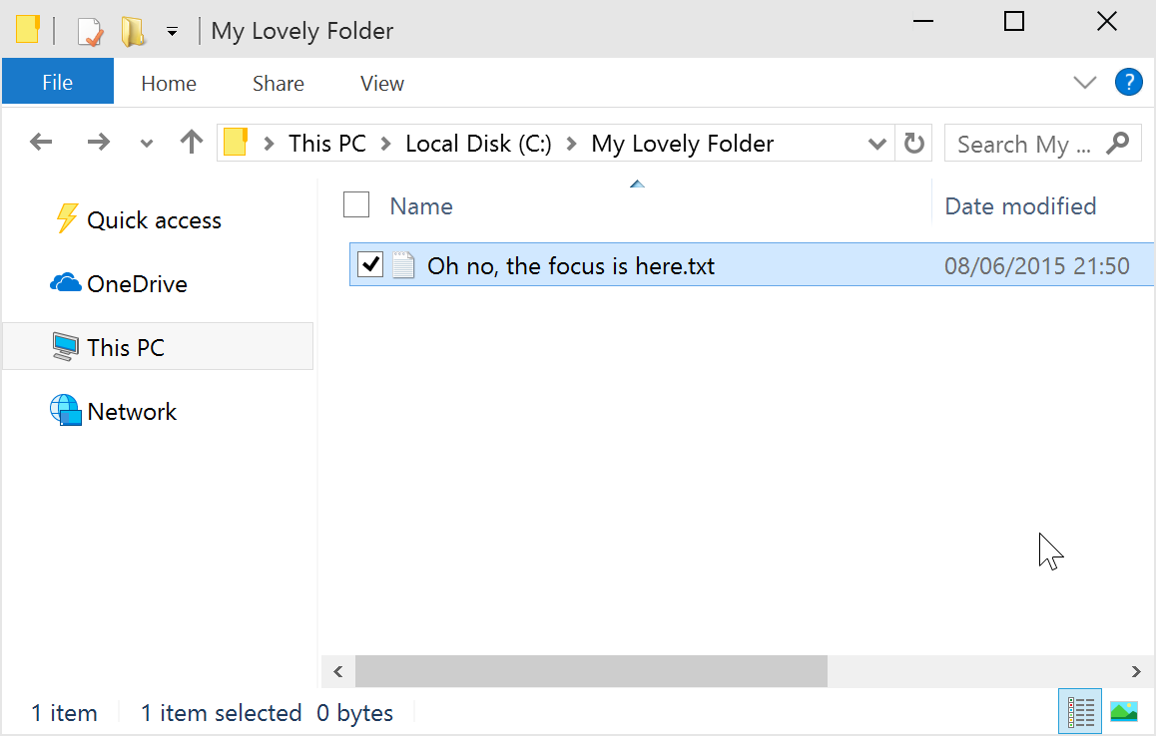Open the Help question mark icon
This screenshot has height=736, width=1156.
tap(1128, 82)
